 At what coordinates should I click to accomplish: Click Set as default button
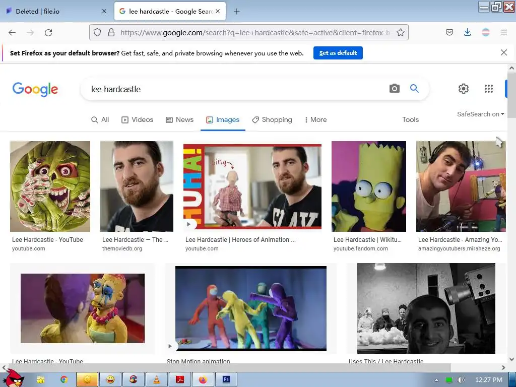(x=338, y=53)
